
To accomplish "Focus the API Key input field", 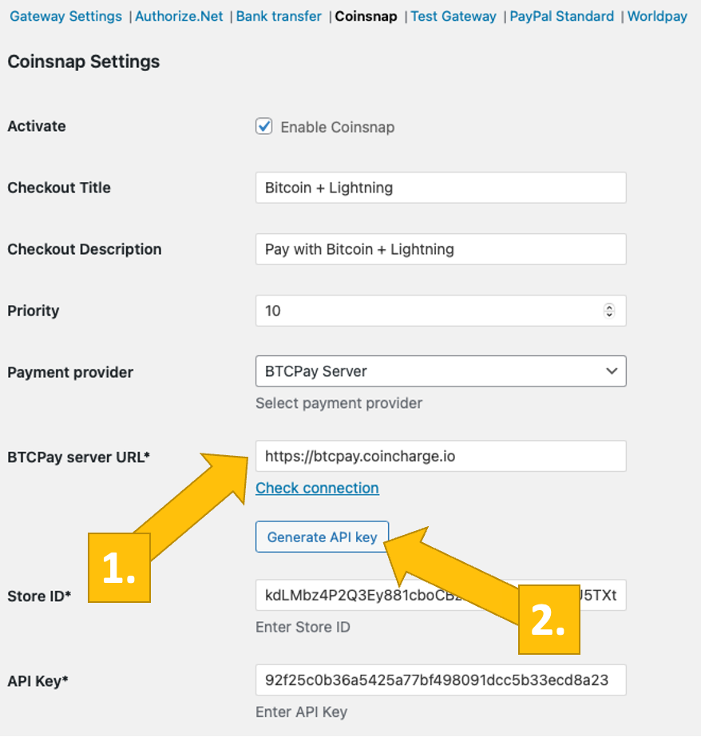I will [x=441, y=680].
